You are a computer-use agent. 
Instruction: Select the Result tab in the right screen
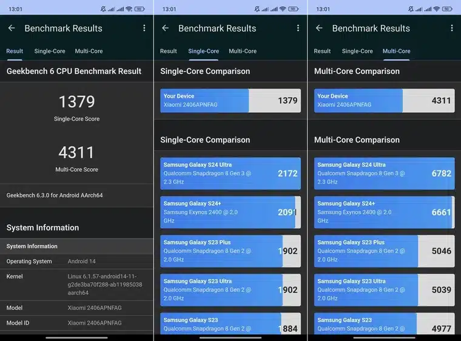(x=322, y=51)
